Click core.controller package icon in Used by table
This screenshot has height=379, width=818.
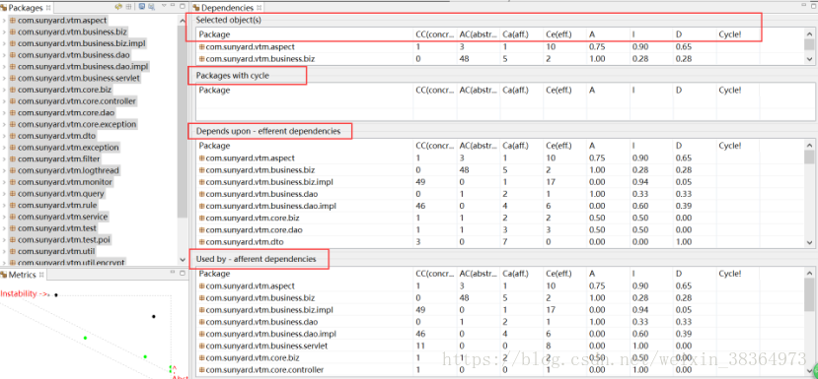coord(202,369)
